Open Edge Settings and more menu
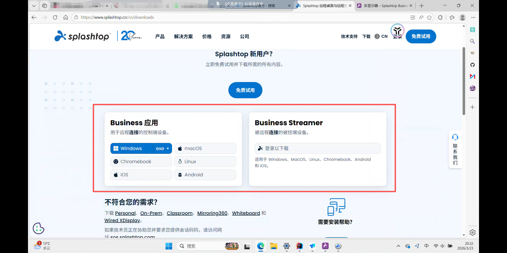Viewport: 507px width, 253px height. (x=473, y=17)
